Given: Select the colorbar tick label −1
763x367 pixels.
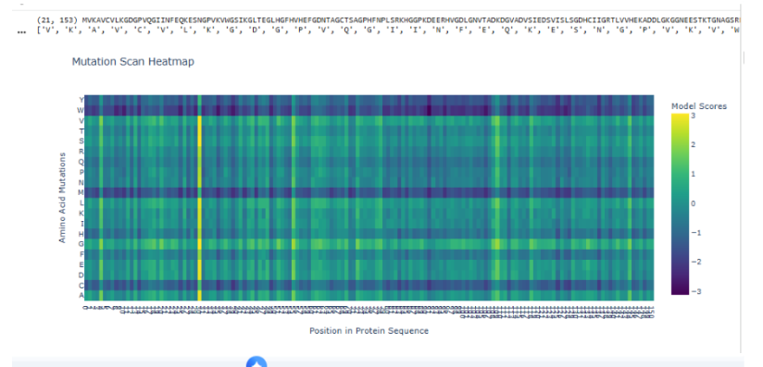Looking at the screenshot, I should (695, 233).
